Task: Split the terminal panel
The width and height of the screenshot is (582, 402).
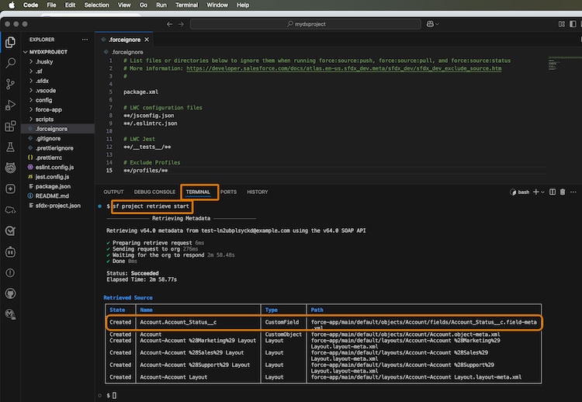Action: click(x=553, y=192)
